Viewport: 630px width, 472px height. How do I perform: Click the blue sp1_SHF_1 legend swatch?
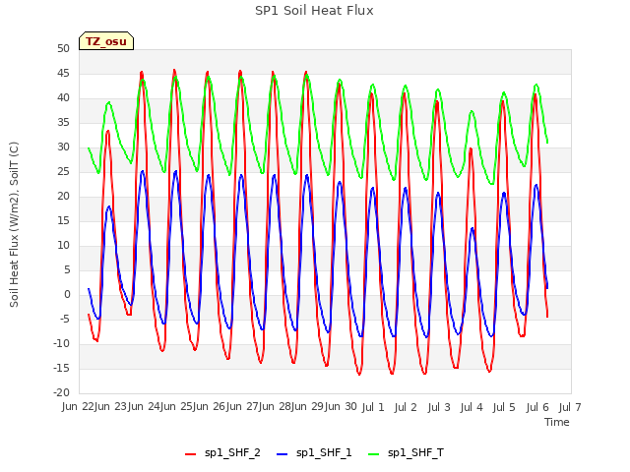coord(283,454)
